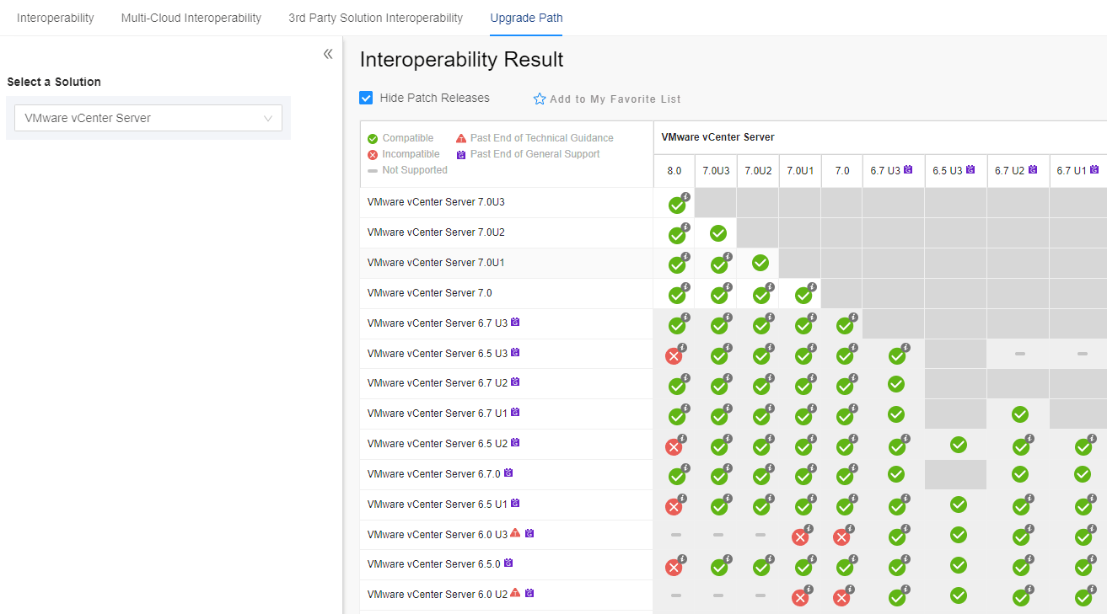The image size is (1107, 614).
Task: Click the compatible icon for 6.5 U2 to 6.5 U3
Action: click(x=958, y=444)
